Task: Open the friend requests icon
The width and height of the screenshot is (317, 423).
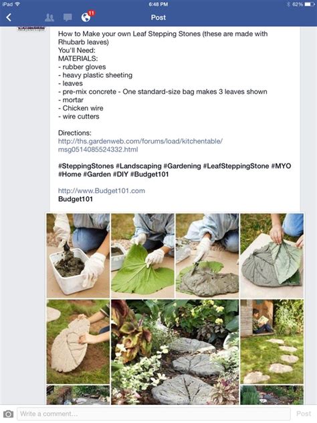Action: pyautogui.click(x=49, y=17)
